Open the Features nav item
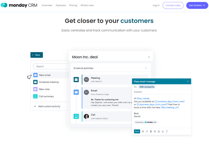 click(61, 5)
